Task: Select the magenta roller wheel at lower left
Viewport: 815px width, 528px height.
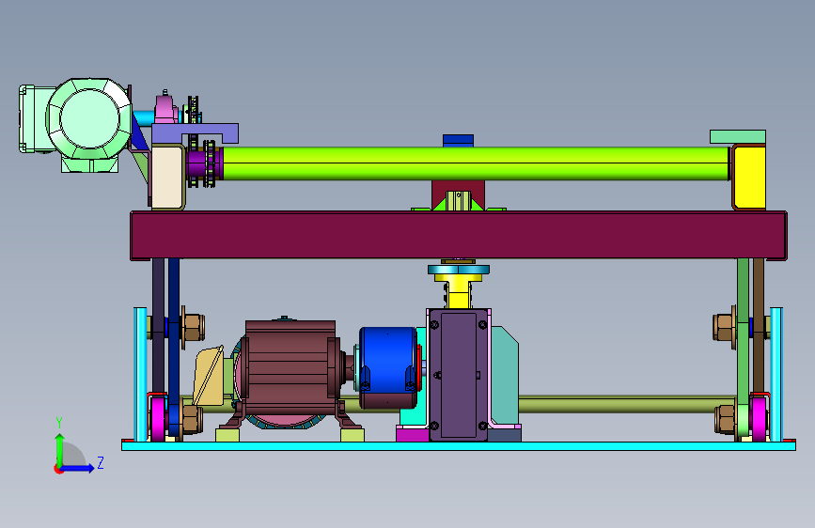Action: 158,419
